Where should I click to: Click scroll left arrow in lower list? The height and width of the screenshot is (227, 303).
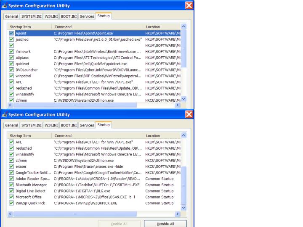[x=10, y=214]
